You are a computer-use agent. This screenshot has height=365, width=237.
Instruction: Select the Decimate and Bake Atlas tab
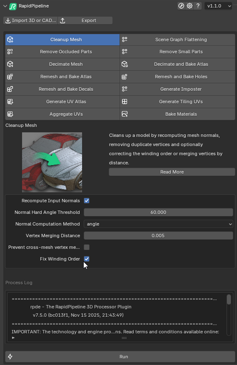(x=177, y=64)
